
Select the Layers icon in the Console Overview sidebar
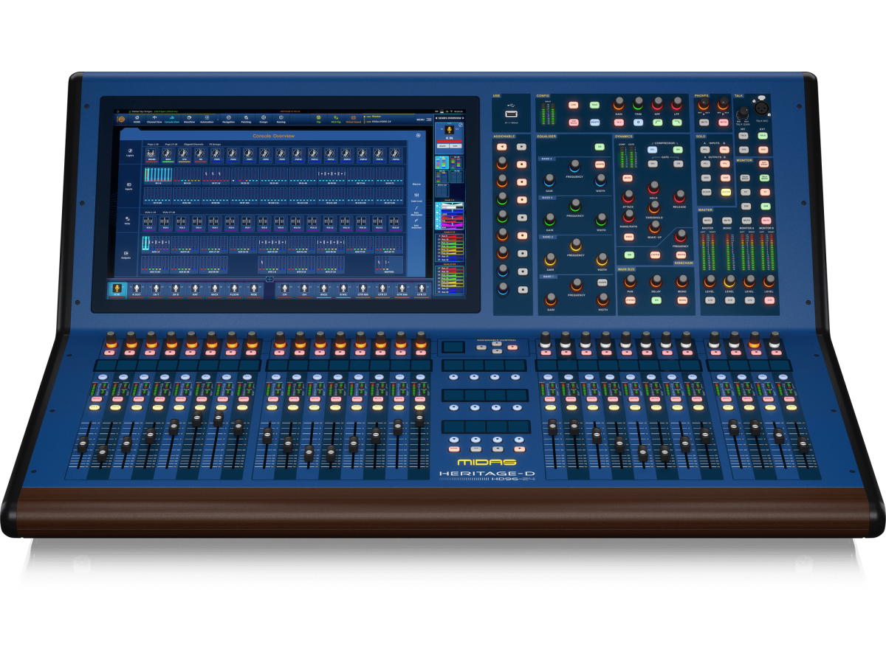point(130,153)
